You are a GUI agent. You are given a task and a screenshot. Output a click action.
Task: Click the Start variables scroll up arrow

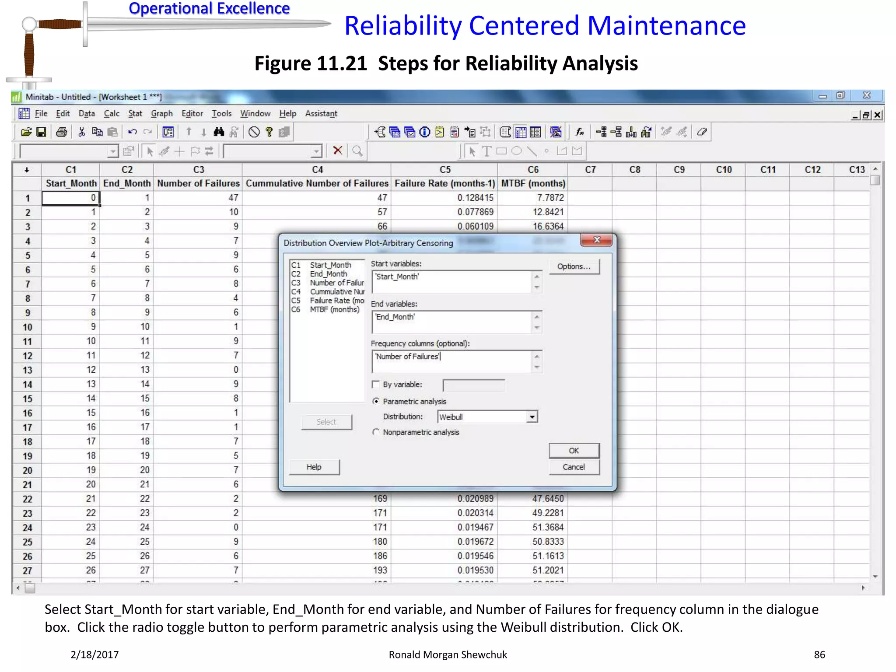coord(537,276)
